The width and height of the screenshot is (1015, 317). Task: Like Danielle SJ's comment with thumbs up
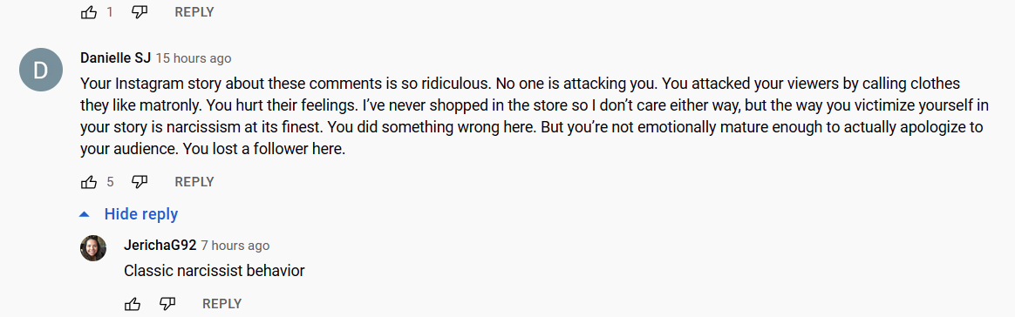click(x=89, y=182)
